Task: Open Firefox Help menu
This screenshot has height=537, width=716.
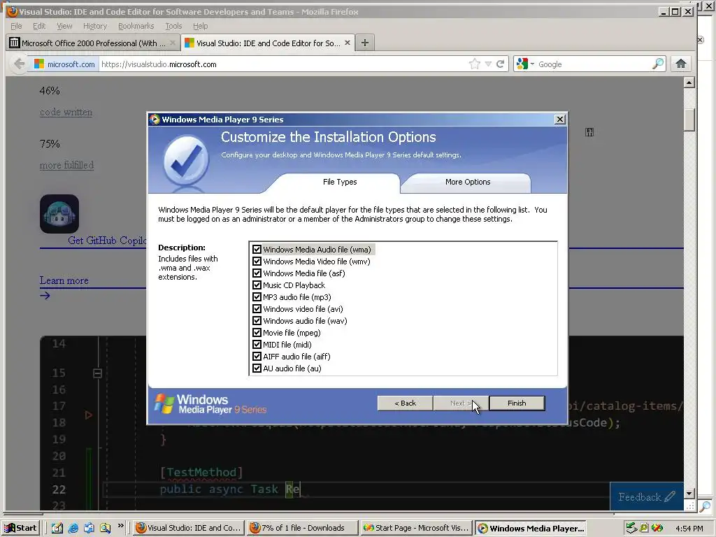Action: click(x=200, y=26)
